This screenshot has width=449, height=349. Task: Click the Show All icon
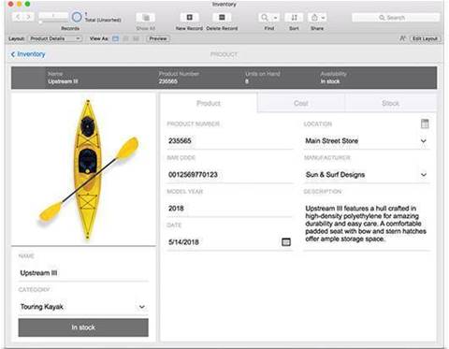pos(146,18)
